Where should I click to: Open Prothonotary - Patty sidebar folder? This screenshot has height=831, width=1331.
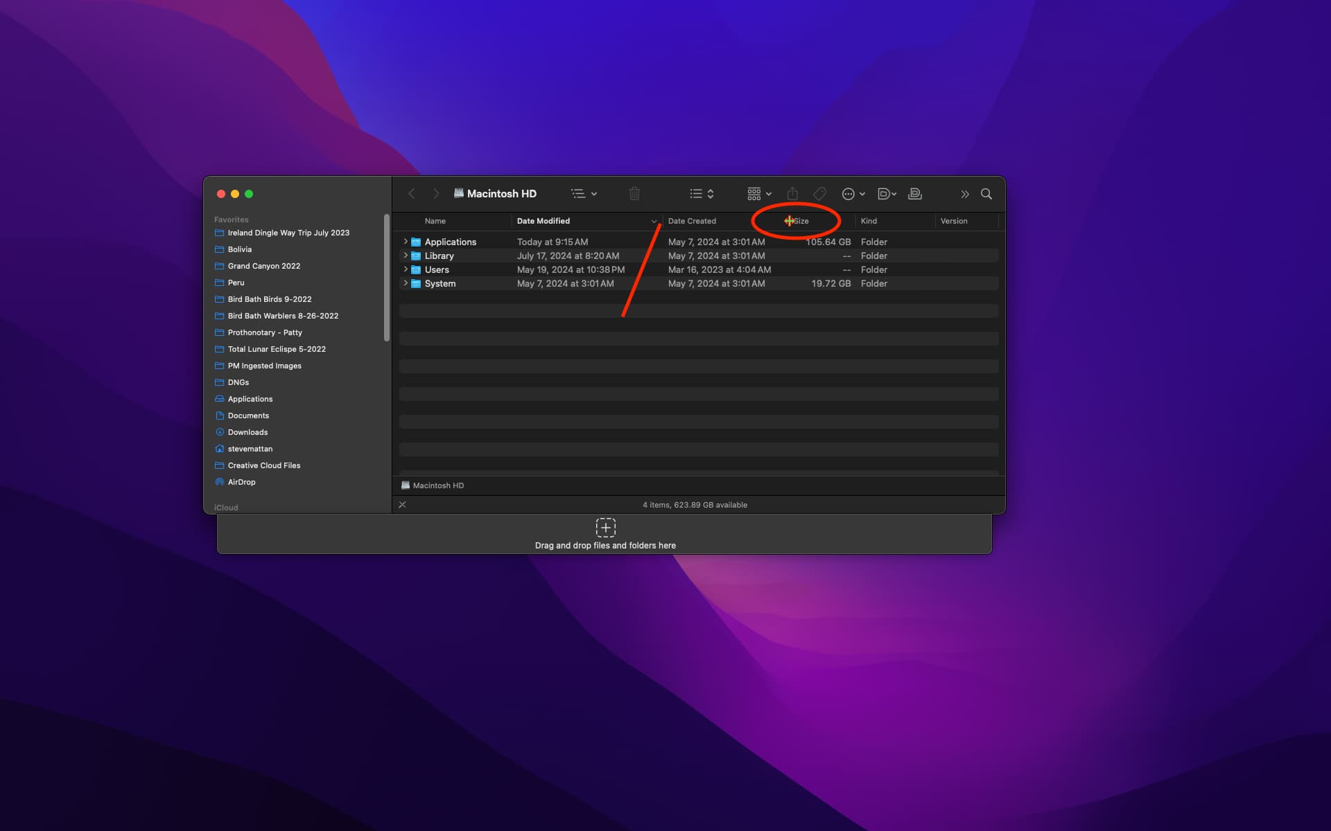pos(265,332)
